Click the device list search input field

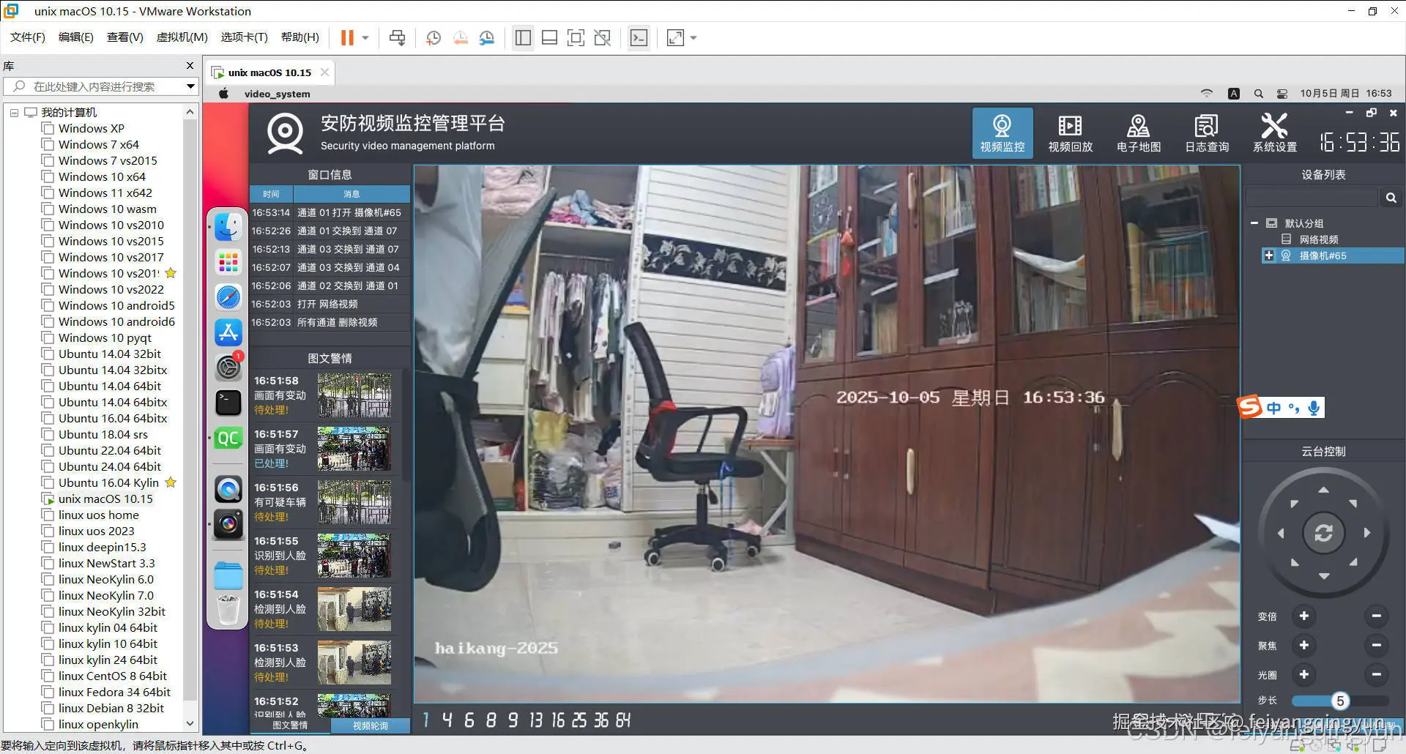pyautogui.click(x=1312, y=198)
